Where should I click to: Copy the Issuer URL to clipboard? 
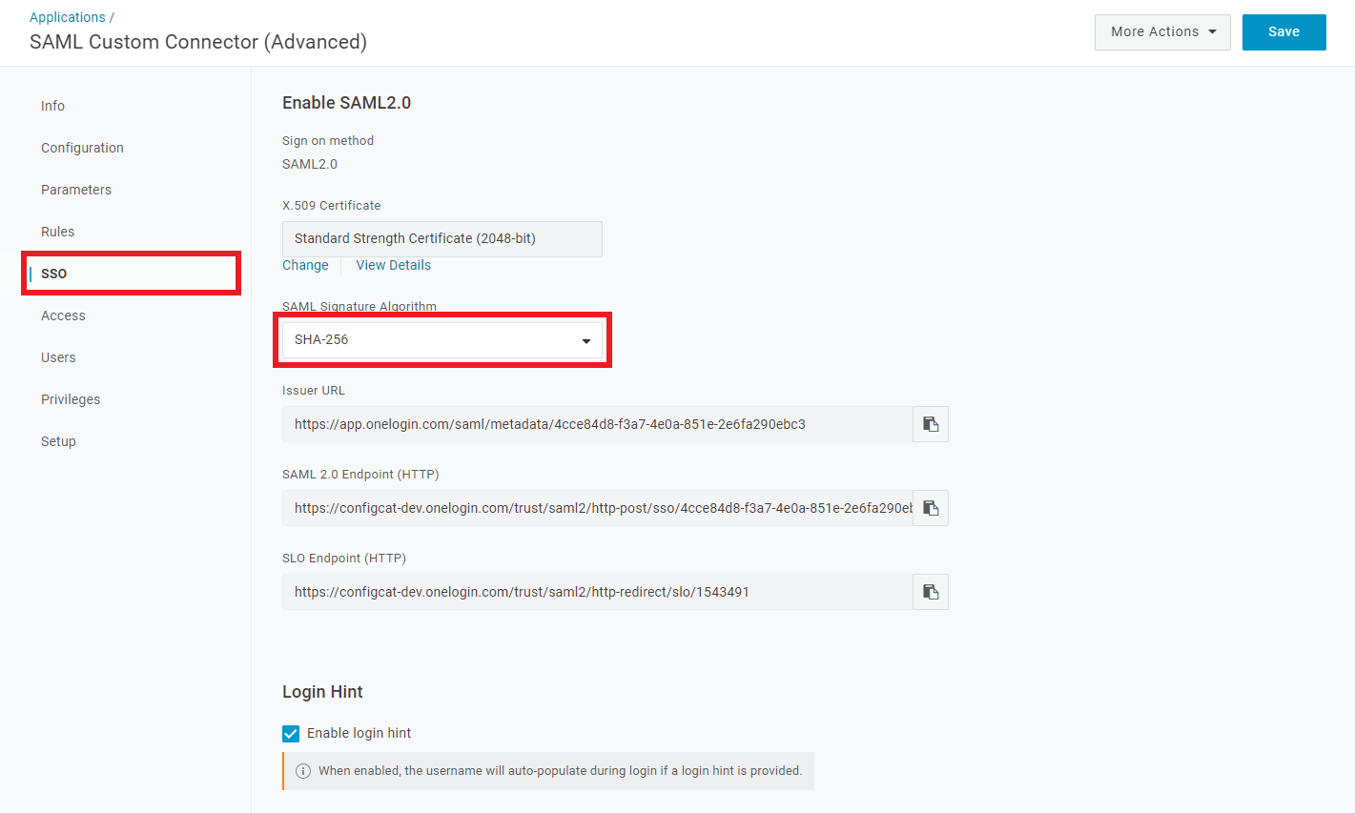(x=930, y=423)
